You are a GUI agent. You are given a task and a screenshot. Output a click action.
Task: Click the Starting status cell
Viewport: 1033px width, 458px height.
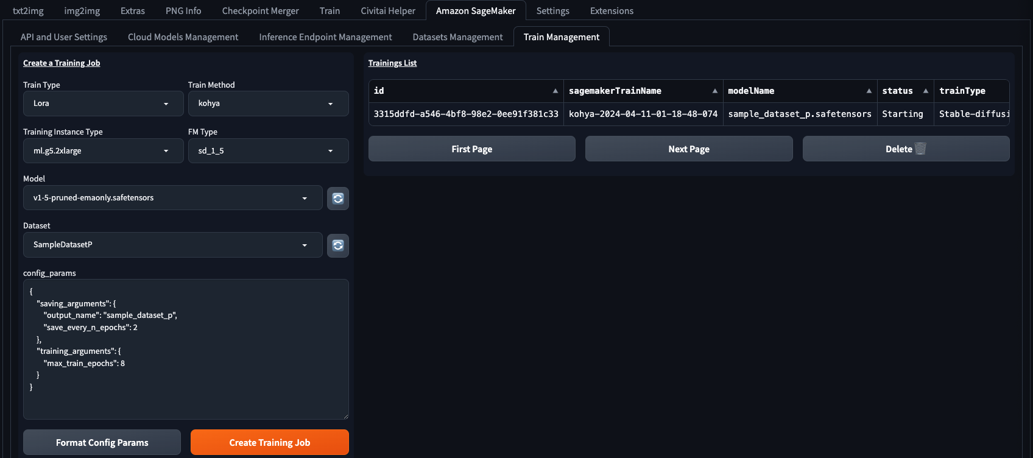906,114
